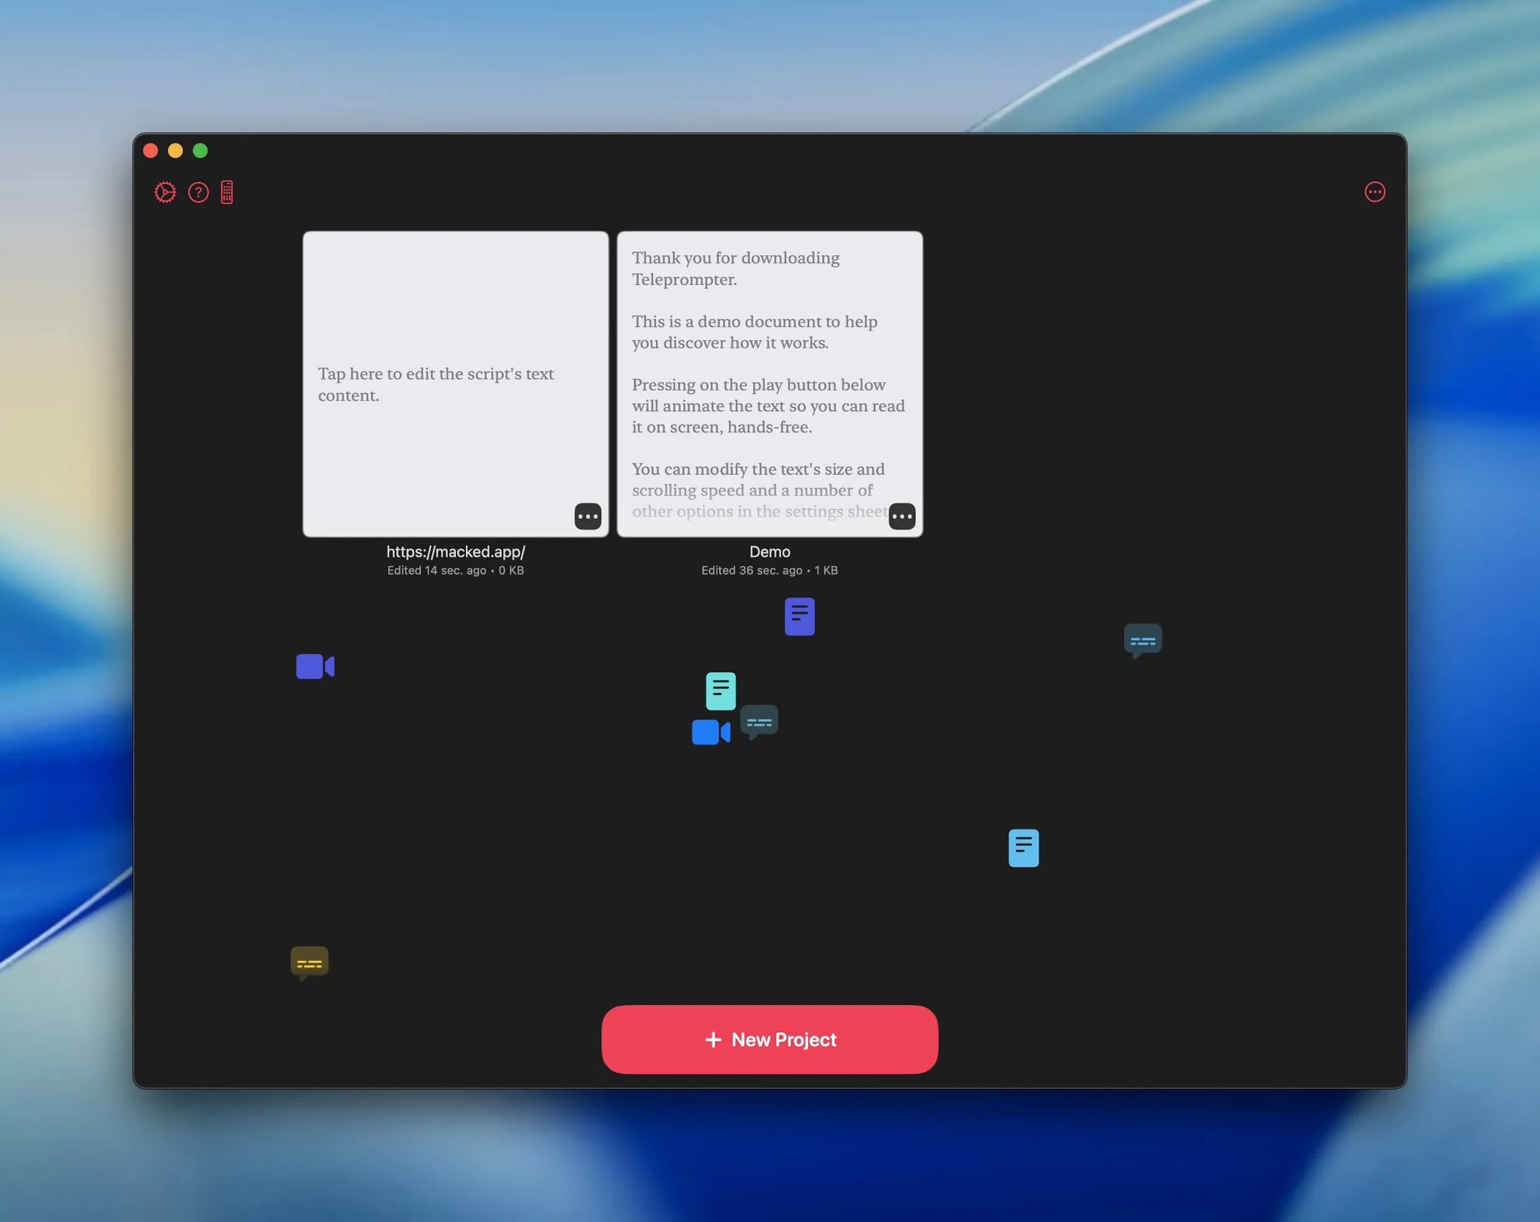Open the settings gear icon
This screenshot has width=1540, height=1222.
pyautogui.click(x=165, y=192)
